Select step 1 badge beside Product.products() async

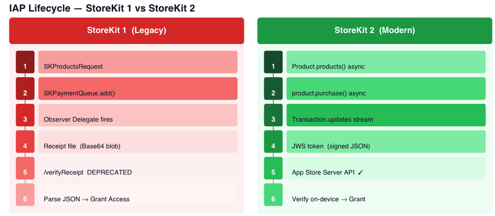[x=273, y=62]
